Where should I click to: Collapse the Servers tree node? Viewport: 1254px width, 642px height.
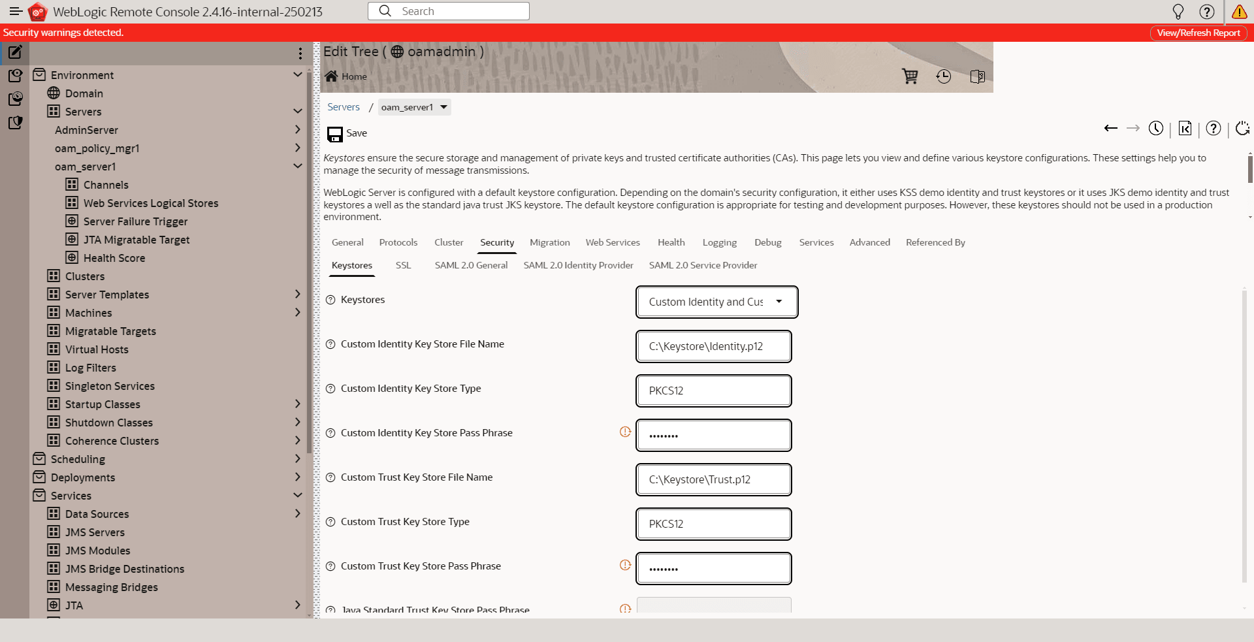pos(298,111)
